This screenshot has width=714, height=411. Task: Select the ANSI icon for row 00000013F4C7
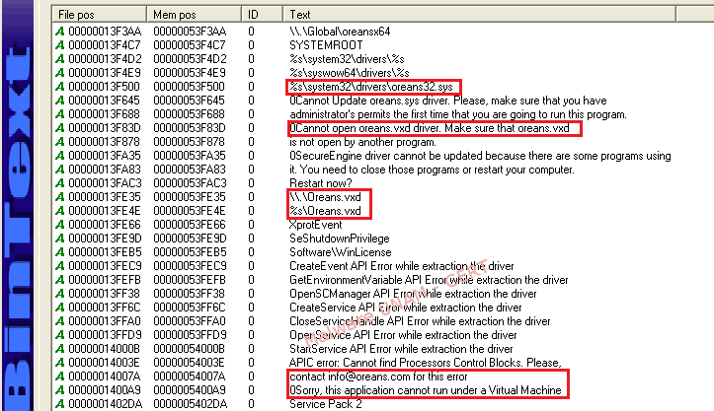tap(59, 45)
